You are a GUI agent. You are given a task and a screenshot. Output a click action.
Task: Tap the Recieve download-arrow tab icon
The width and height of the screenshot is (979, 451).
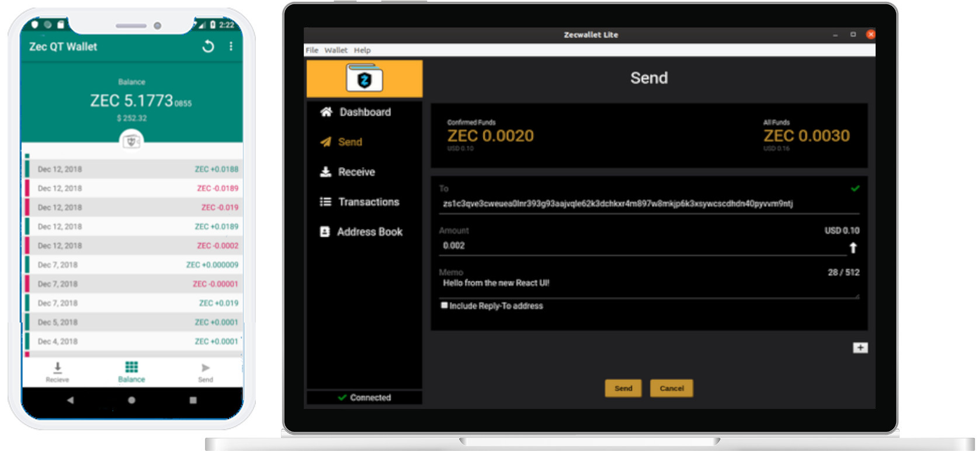tap(57, 367)
